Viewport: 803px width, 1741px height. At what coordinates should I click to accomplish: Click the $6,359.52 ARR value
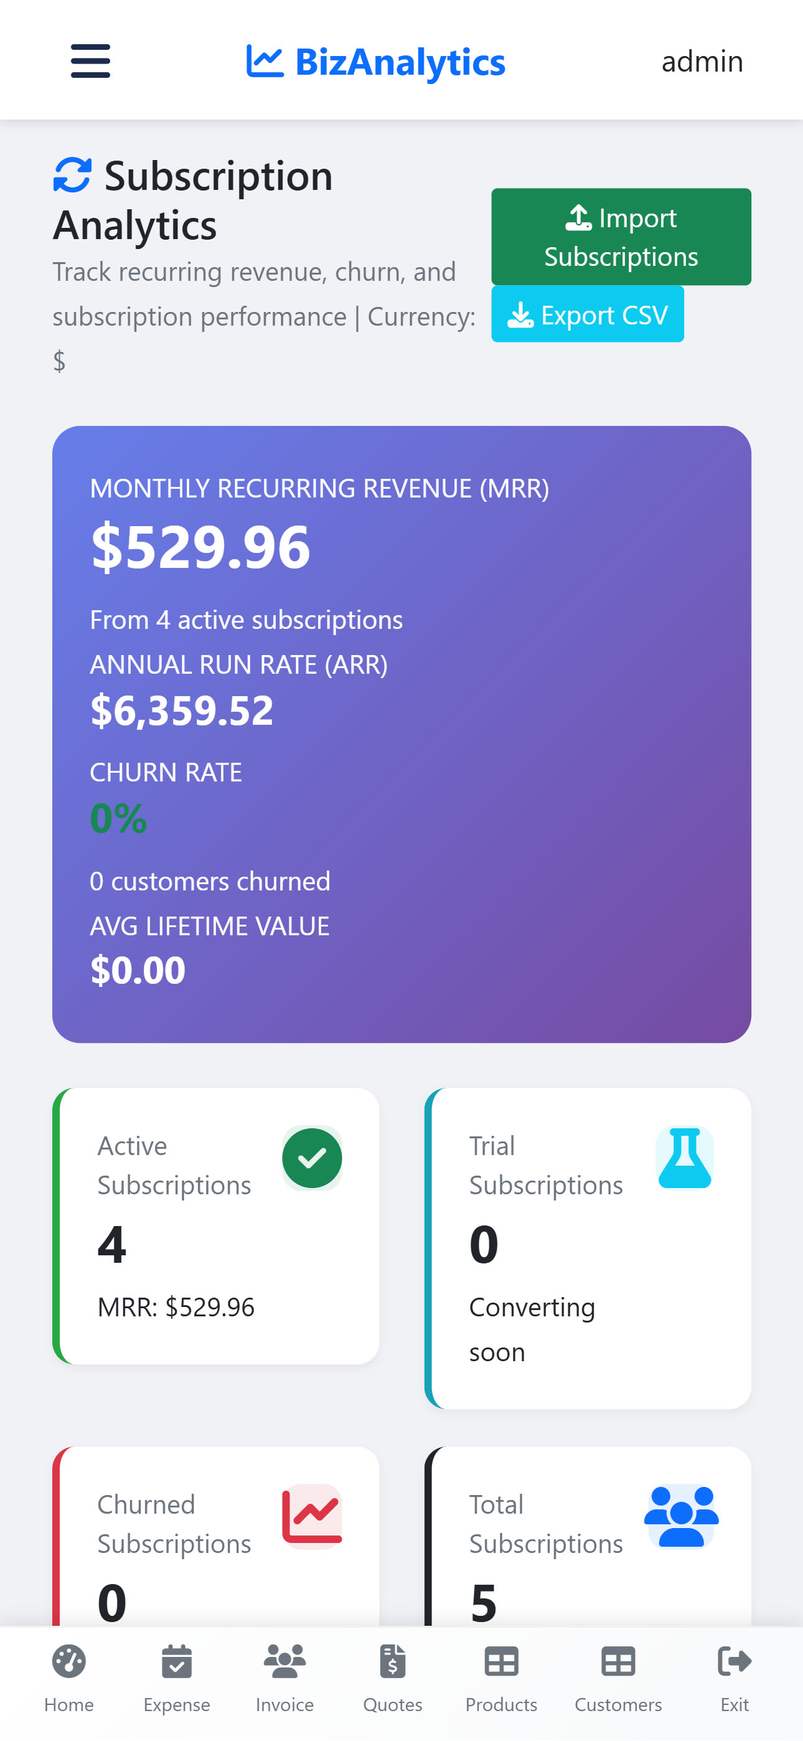point(182,710)
